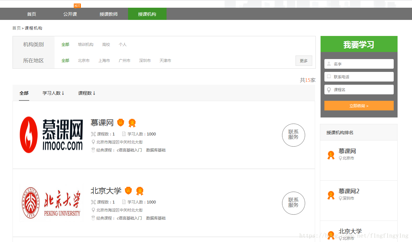Open the 慕课网 imooc.com logo thumbnail
This screenshot has width=412, height=242.
coord(51,135)
